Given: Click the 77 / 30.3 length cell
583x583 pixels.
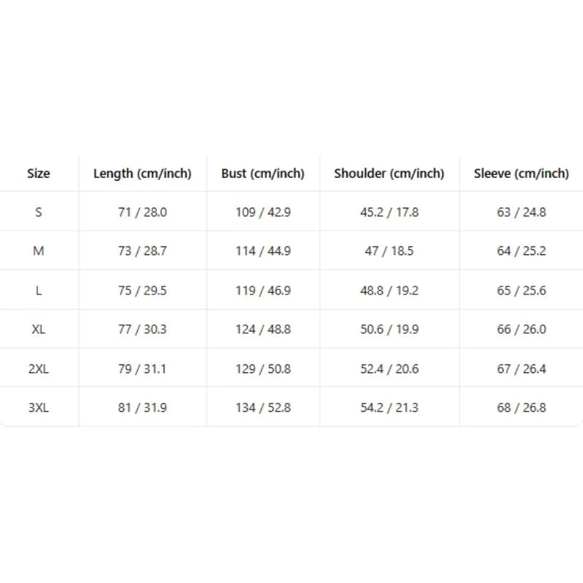Looking at the screenshot, I should (x=142, y=329).
